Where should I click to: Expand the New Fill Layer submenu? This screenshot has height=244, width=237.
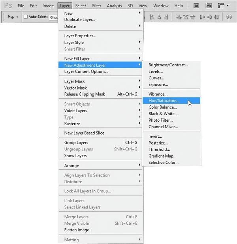[x=100, y=59]
